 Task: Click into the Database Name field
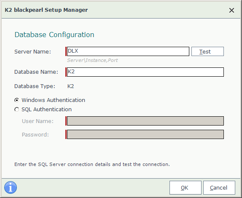point(145,72)
